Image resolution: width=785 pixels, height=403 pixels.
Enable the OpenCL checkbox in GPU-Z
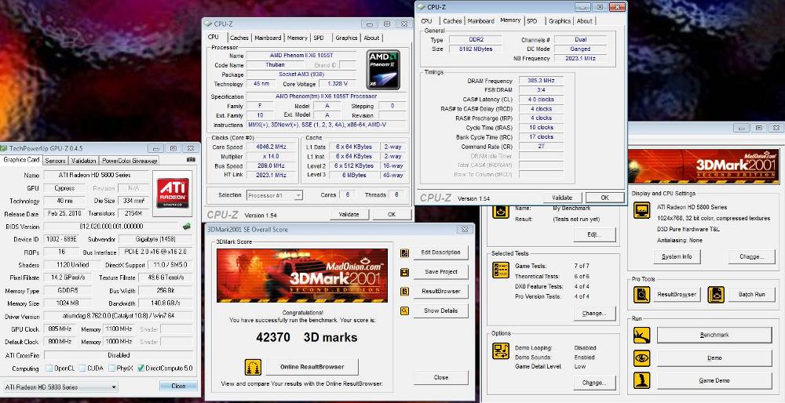(49, 369)
